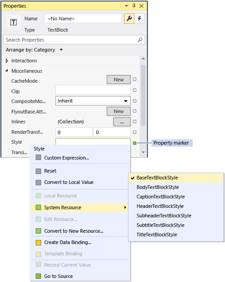Screen dimensions: 225x282
Task: Click in the Search Properties field
Action: pyautogui.click(x=71, y=40)
